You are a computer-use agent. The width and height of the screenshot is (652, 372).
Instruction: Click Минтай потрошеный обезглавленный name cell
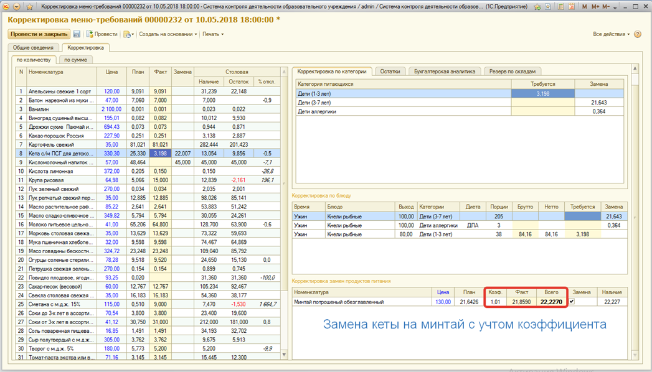[x=362, y=302]
